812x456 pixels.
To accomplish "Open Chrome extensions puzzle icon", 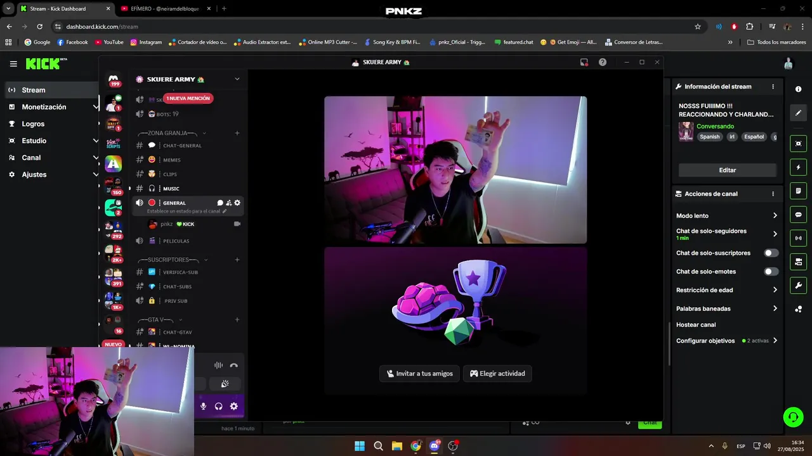I will click(x=749, y=27).
